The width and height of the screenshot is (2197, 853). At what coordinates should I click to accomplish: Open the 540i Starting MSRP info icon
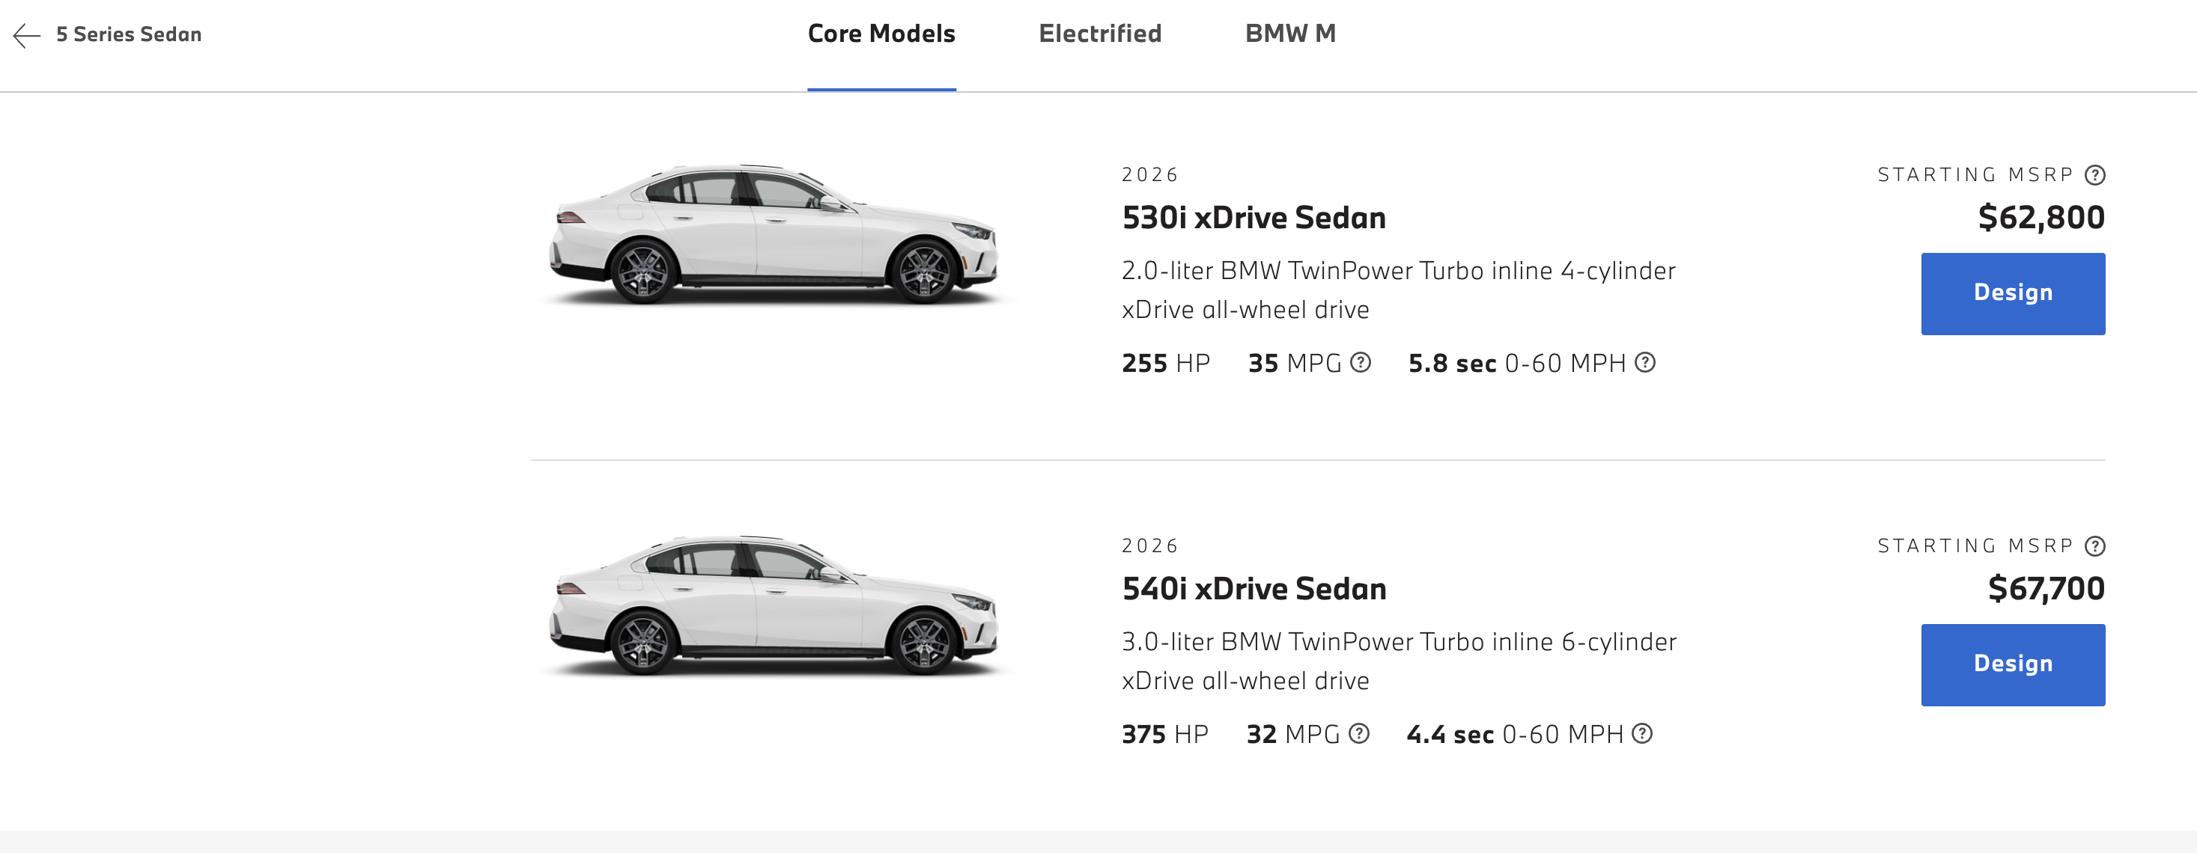2094,546
